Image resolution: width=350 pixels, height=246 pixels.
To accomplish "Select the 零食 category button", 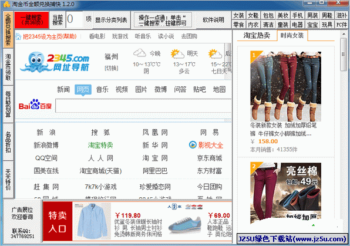I will click(x=238, y=25).
